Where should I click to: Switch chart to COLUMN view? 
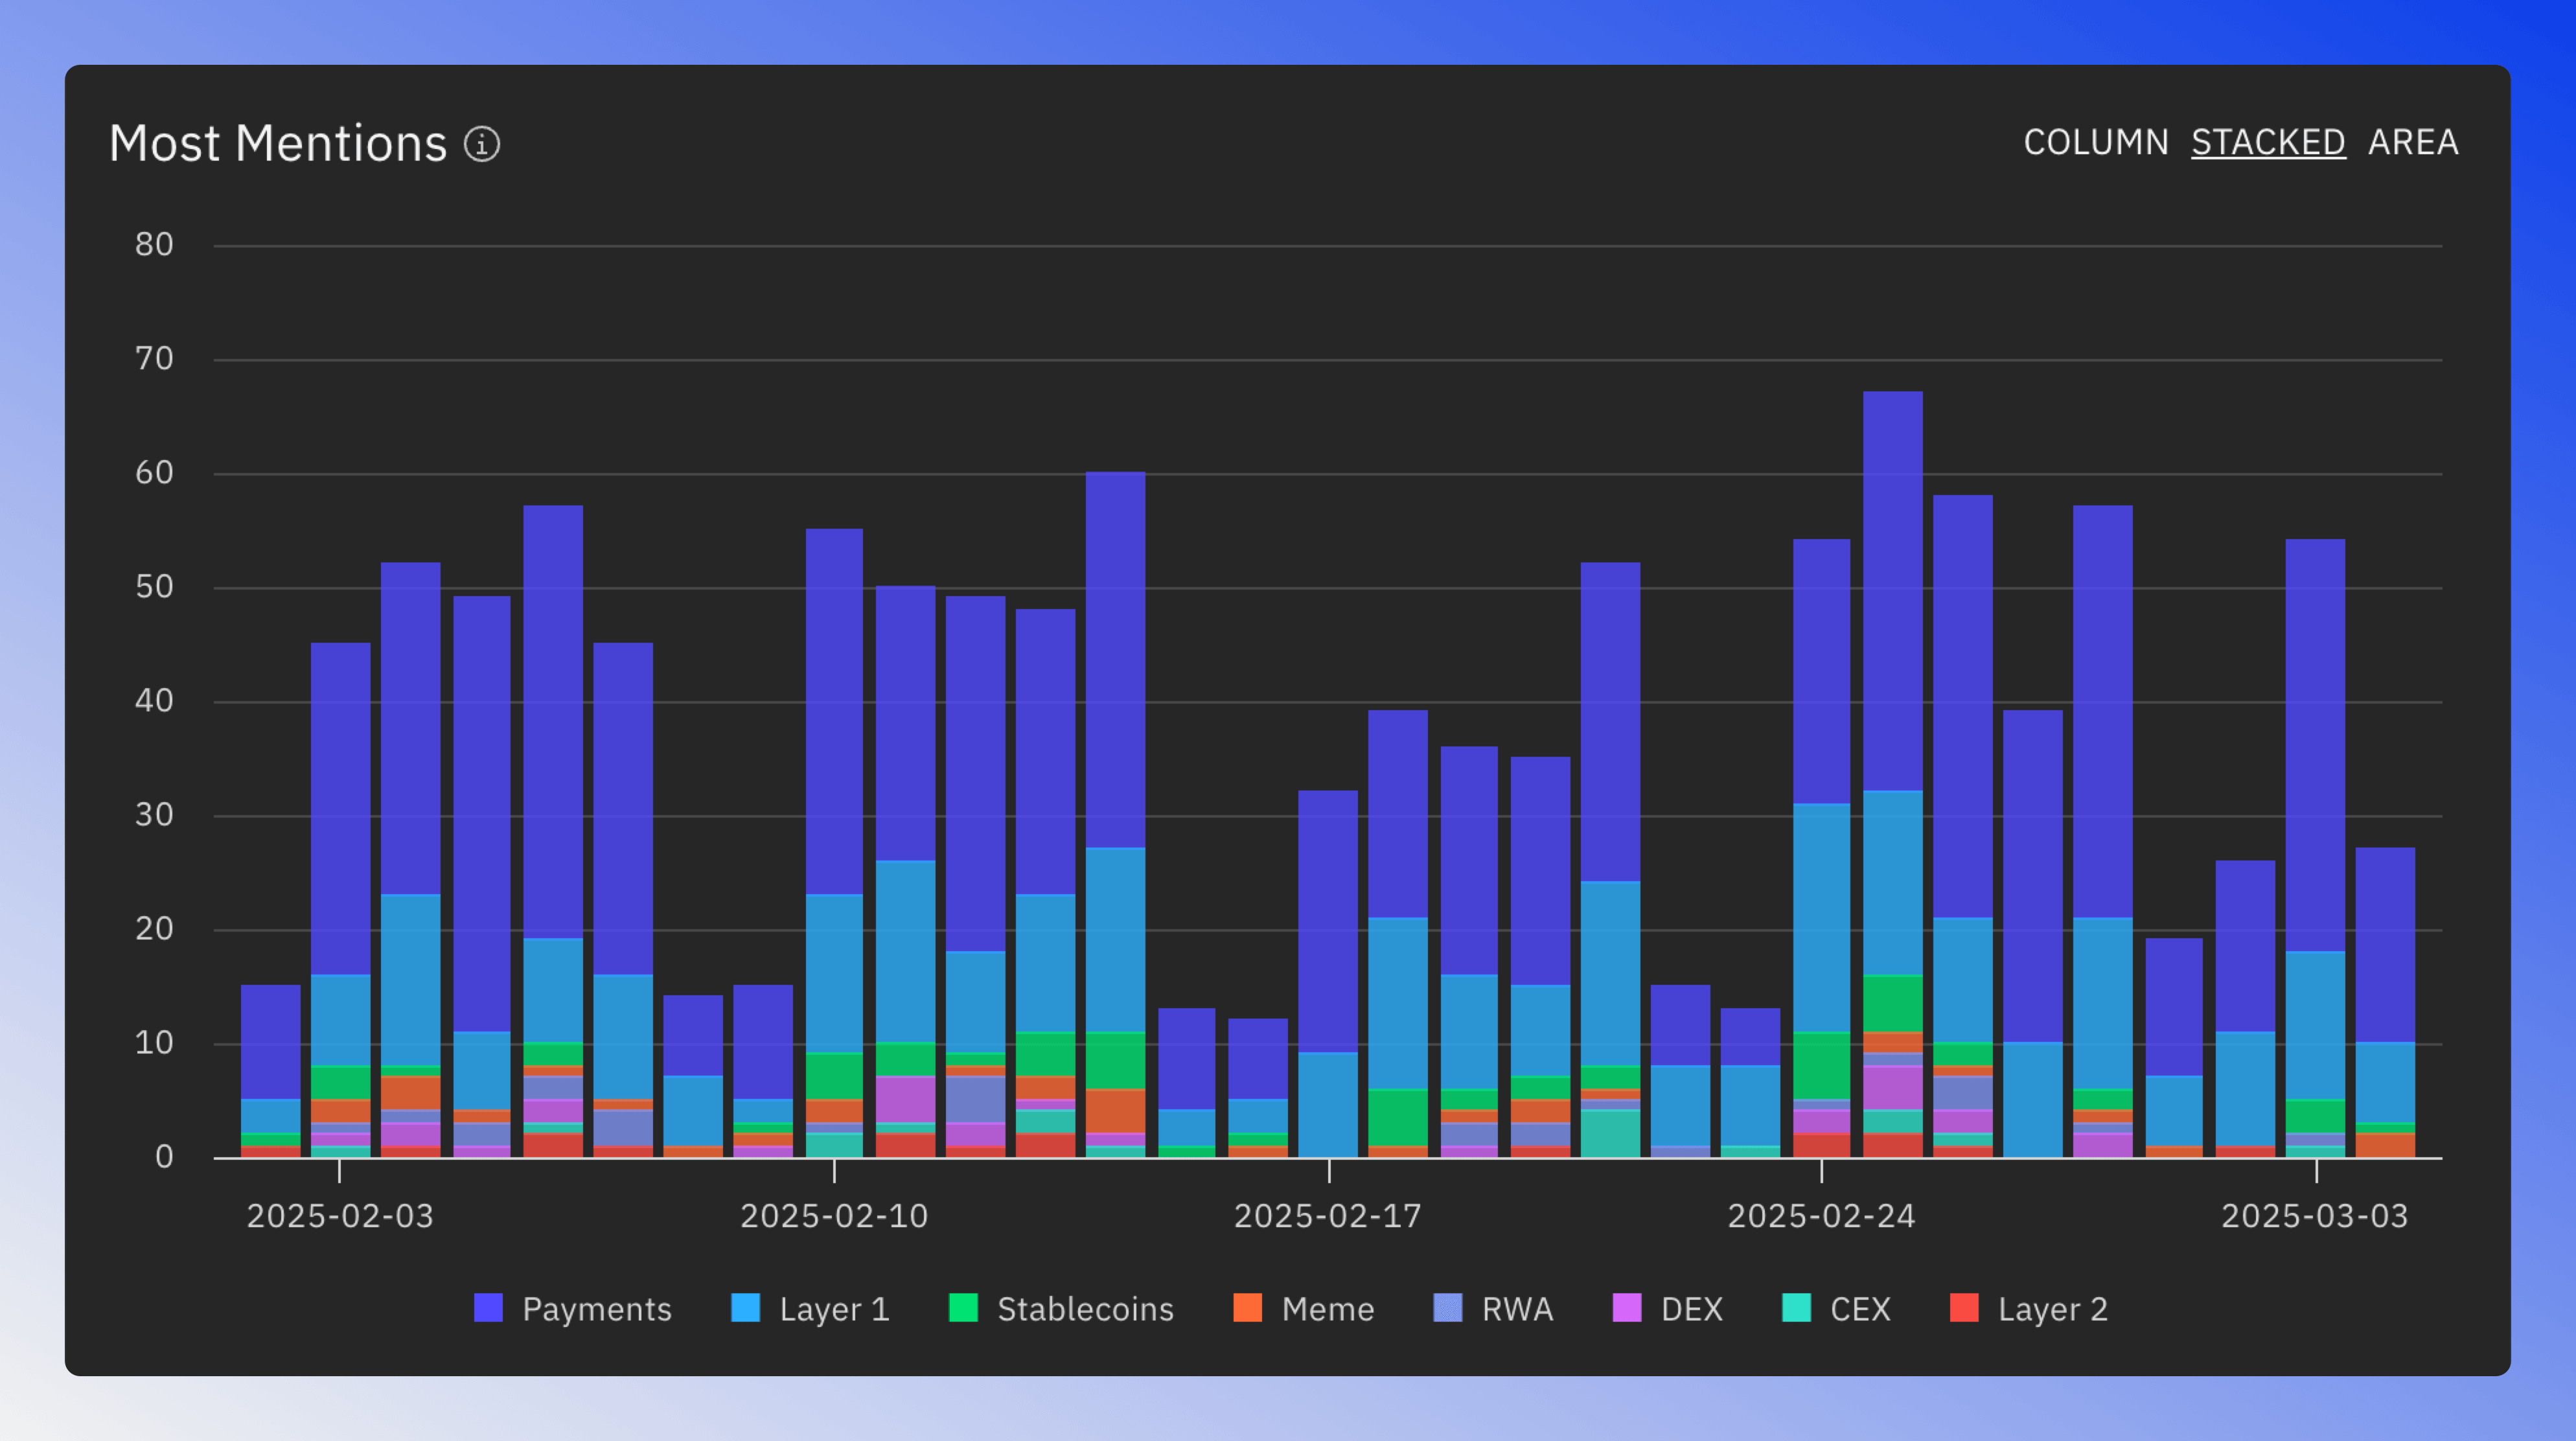click(2096, 142)
